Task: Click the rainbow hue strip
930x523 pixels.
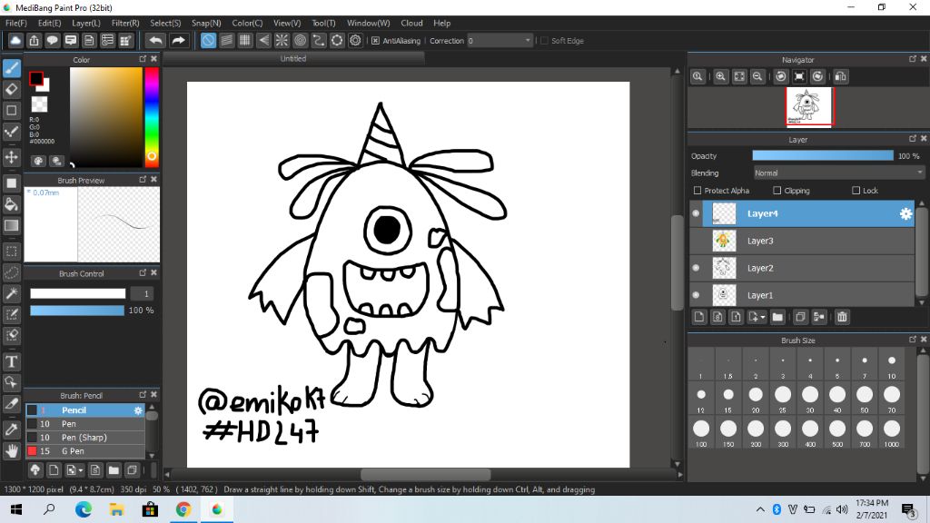Action: [152, 117]
